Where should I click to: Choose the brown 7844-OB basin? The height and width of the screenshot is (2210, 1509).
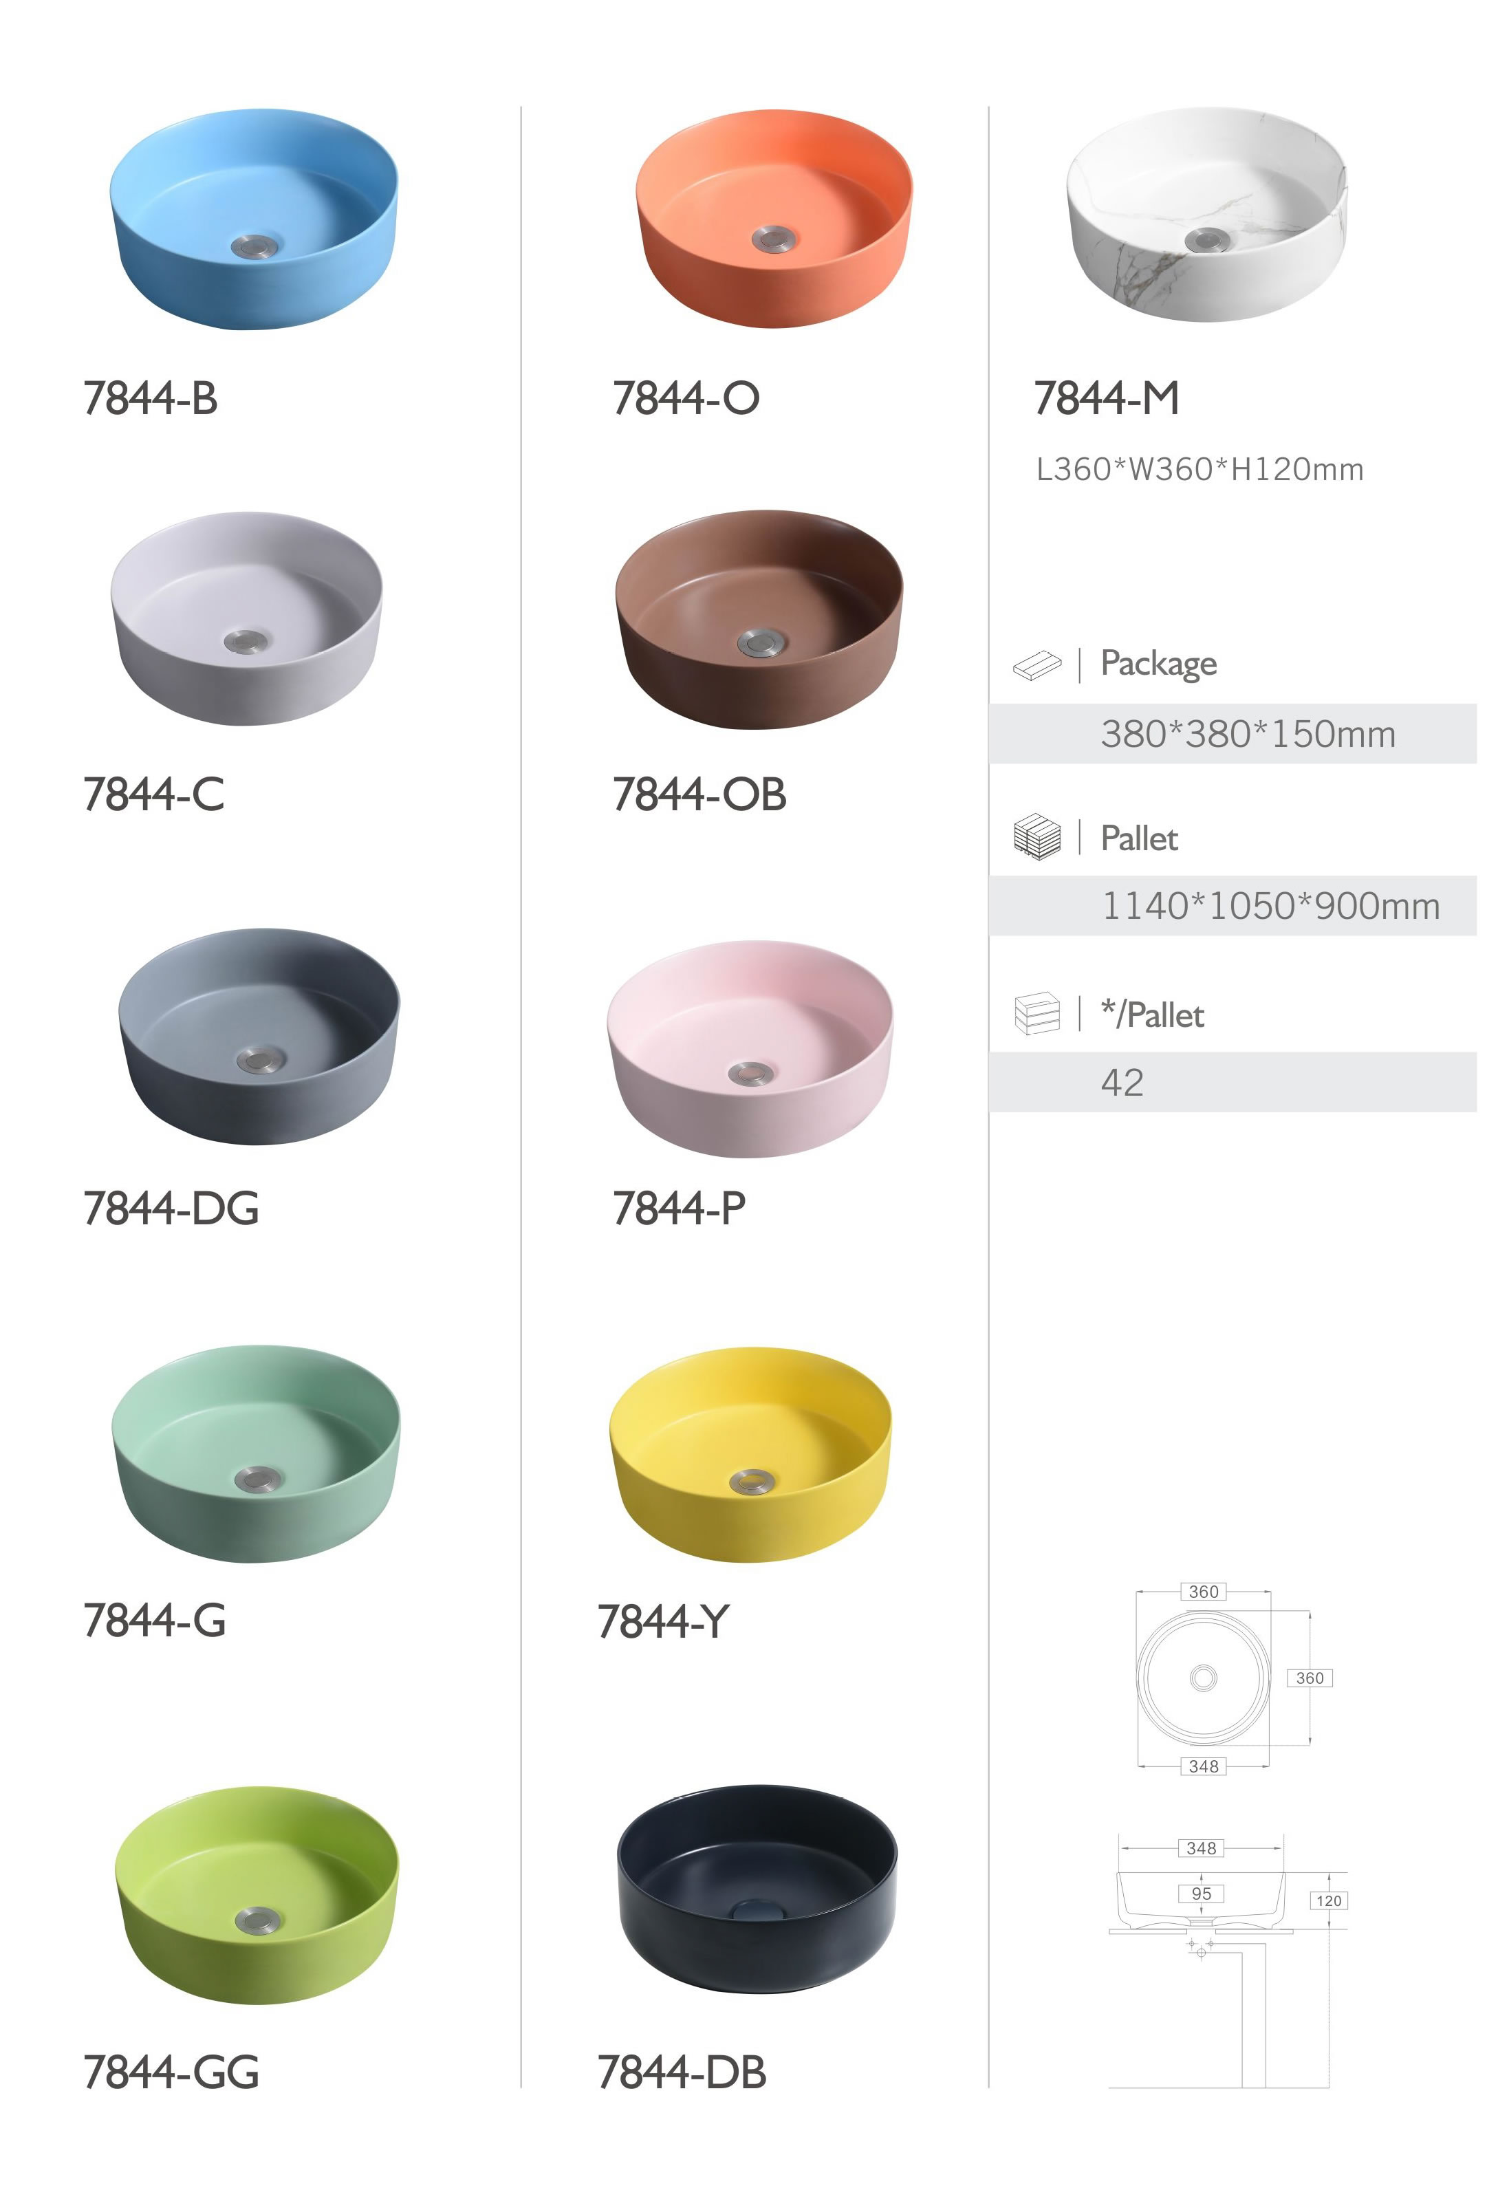click(759, 620)
